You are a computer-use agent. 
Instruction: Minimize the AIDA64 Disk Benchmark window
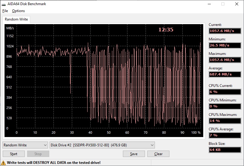click(x=209, y=4)
